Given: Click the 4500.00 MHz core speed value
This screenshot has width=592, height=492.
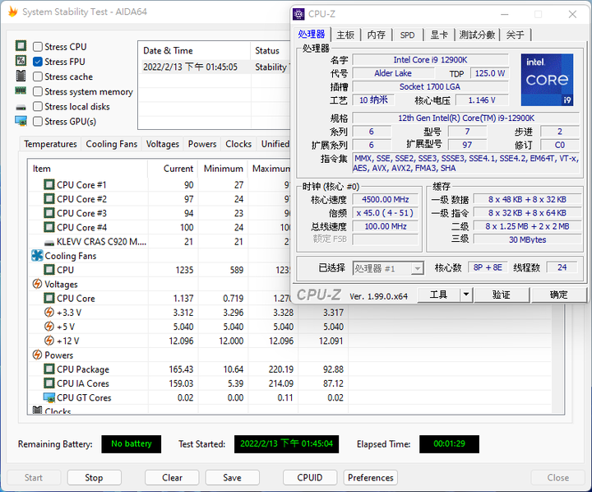Looking at the screenshot, I should coord(385,199).
